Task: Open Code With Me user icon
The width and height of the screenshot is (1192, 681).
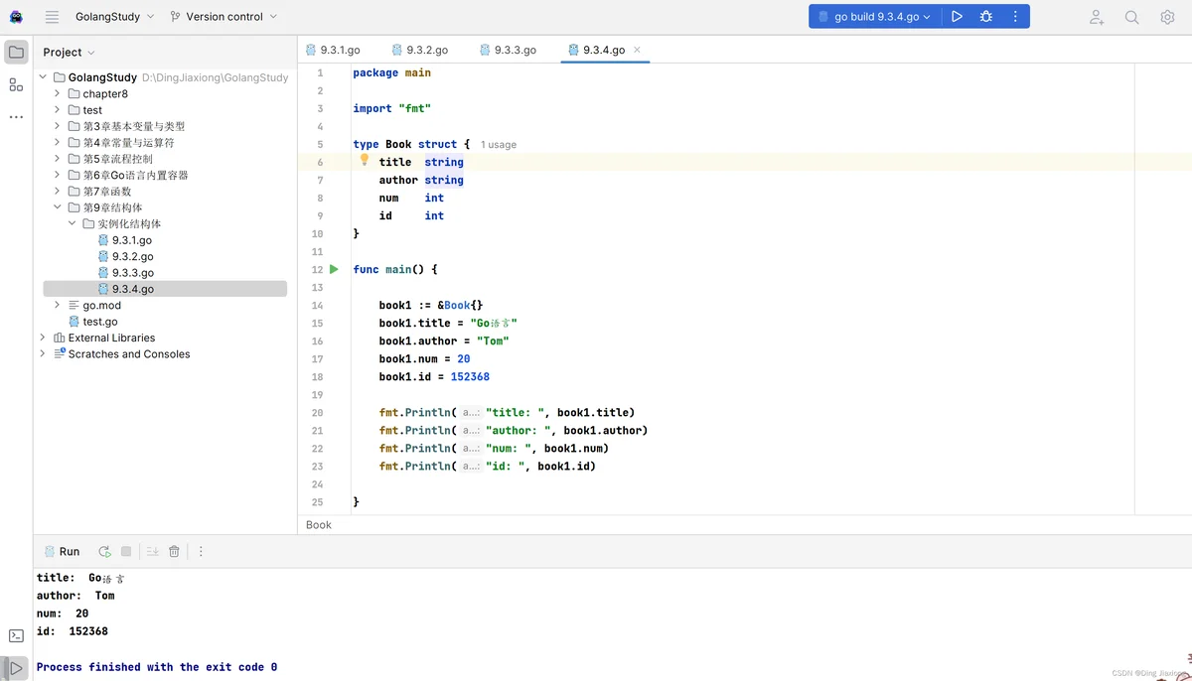Action: coord(1097,17)
